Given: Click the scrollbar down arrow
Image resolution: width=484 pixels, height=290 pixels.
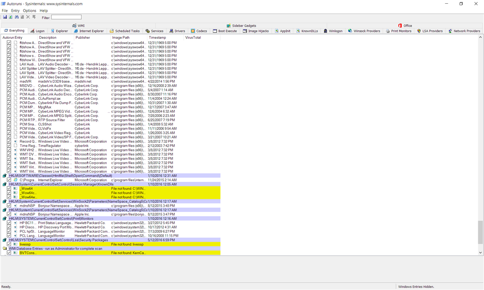Looking at the screenshot, I should 480,253.
